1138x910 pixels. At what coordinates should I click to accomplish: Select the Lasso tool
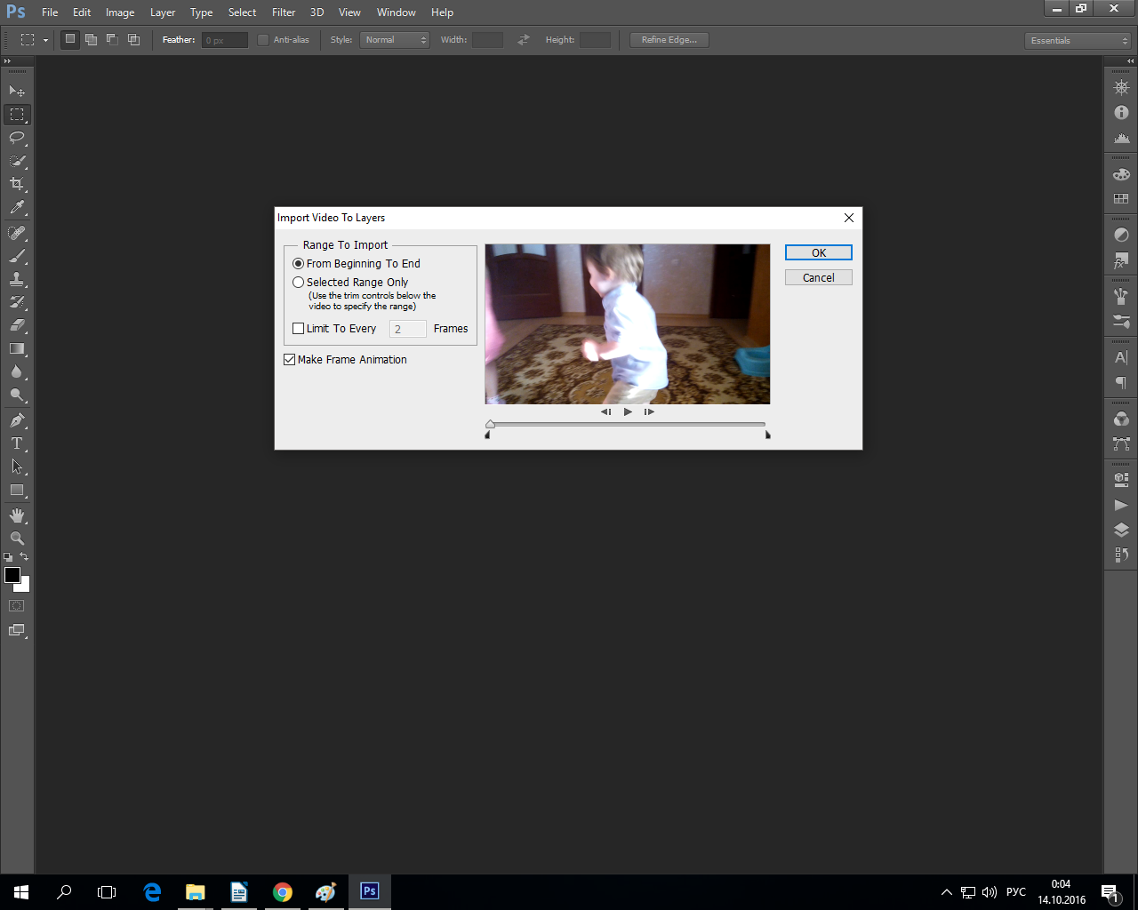(17, 138)
